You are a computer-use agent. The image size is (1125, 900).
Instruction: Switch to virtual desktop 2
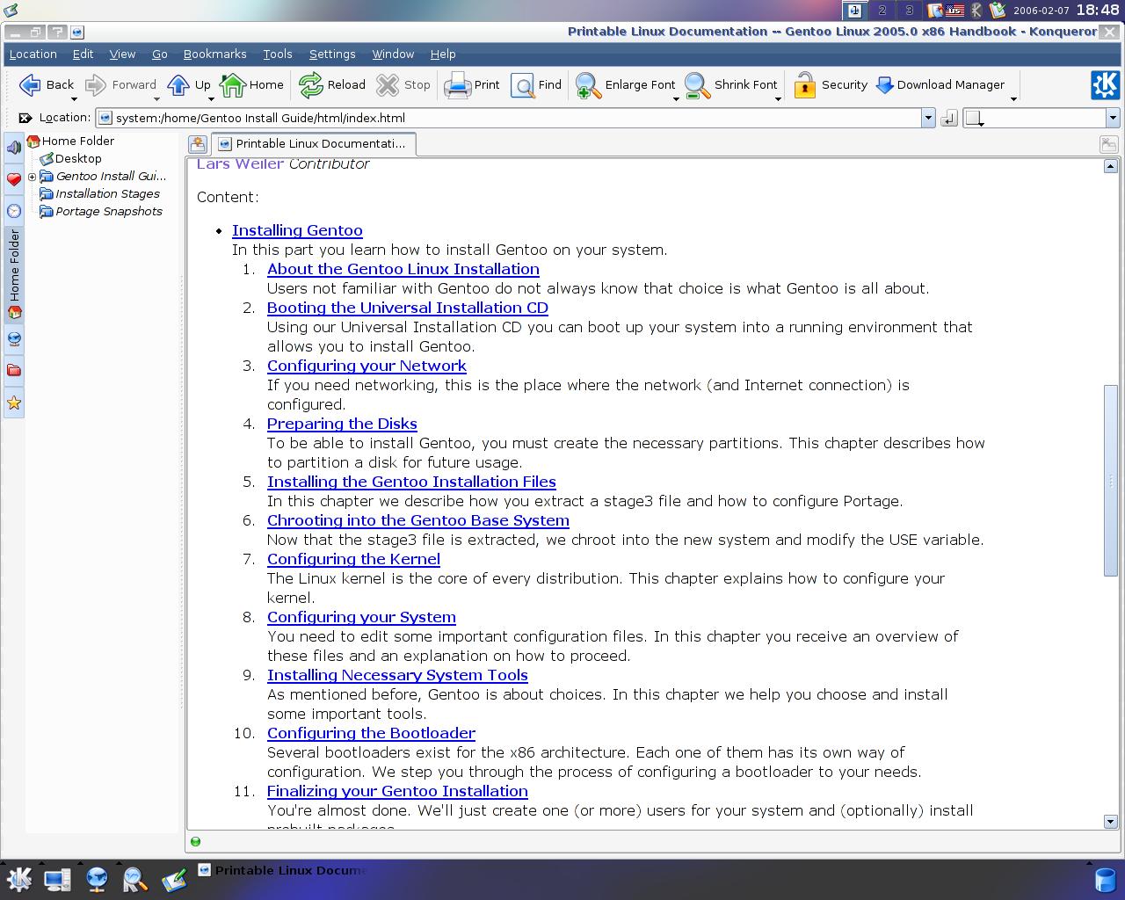click(x=882, y=11)
